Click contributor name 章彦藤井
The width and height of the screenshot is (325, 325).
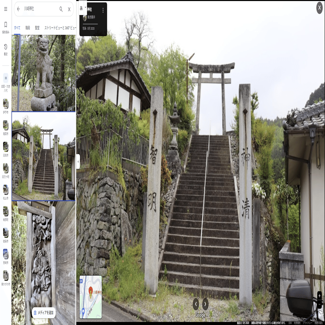91,17
